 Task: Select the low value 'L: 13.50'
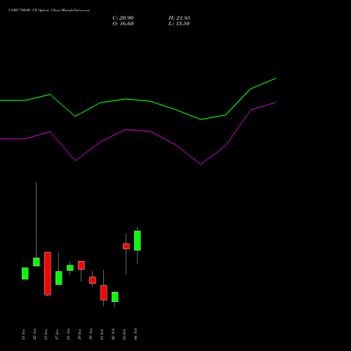[179, 24]
